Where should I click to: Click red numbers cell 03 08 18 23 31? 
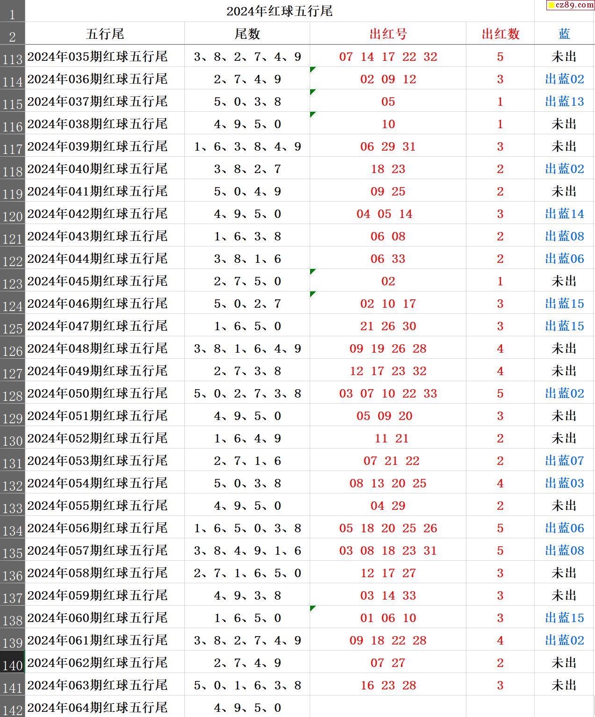pyautogui.click(x=388, y=550)
